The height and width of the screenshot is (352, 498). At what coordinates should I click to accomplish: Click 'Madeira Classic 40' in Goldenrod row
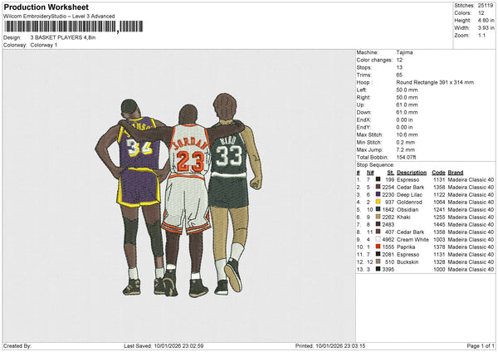pyautogui.click(x=471, y=202)
